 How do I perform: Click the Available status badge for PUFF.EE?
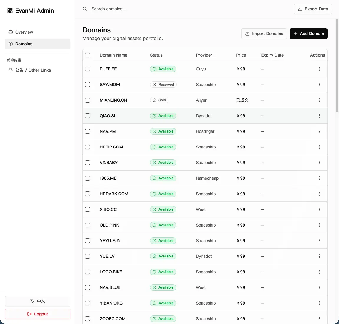click(163, 69)
